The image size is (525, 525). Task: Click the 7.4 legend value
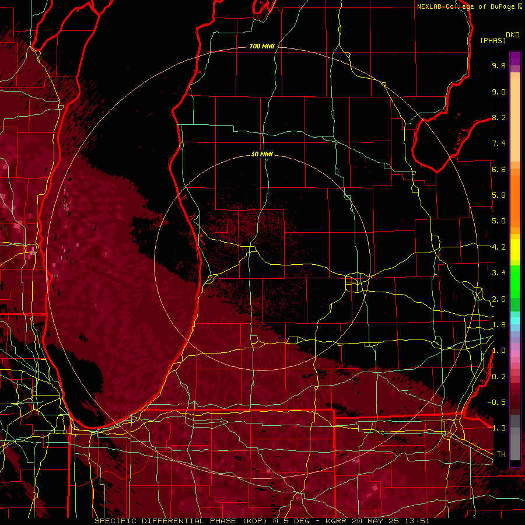click(499, 143)
